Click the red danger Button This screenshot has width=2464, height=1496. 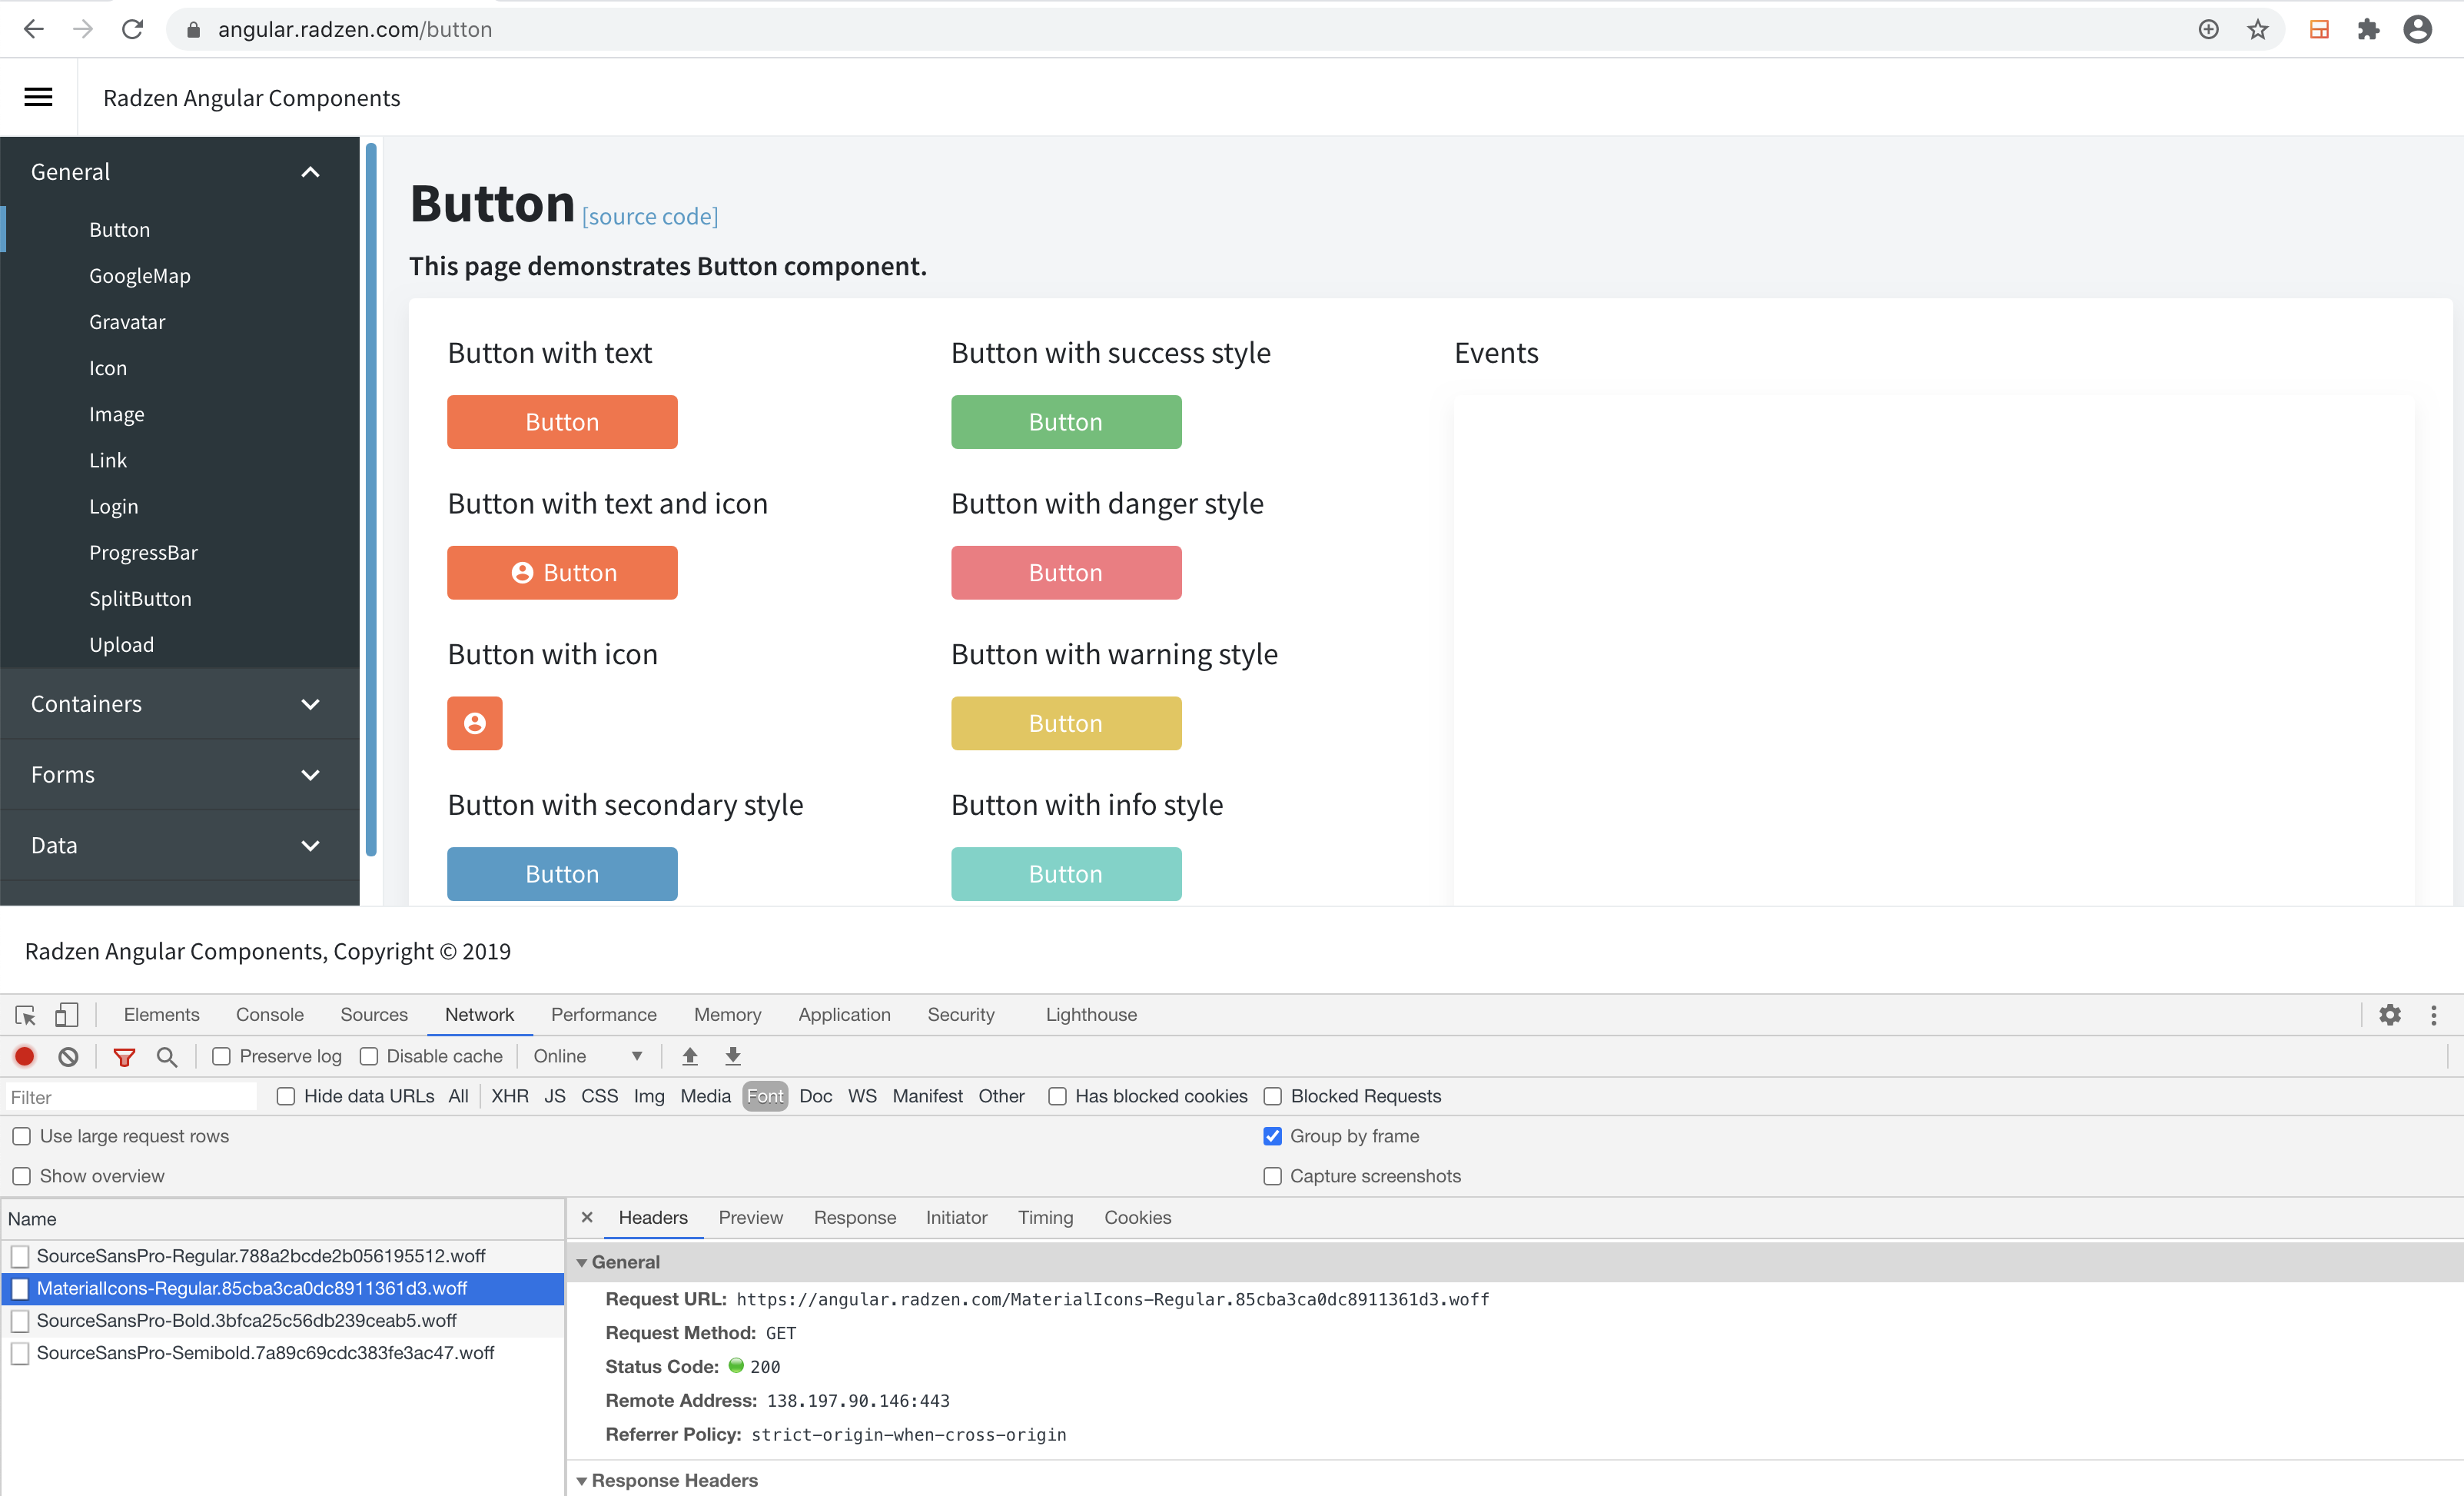click(x=1066, y=573)
